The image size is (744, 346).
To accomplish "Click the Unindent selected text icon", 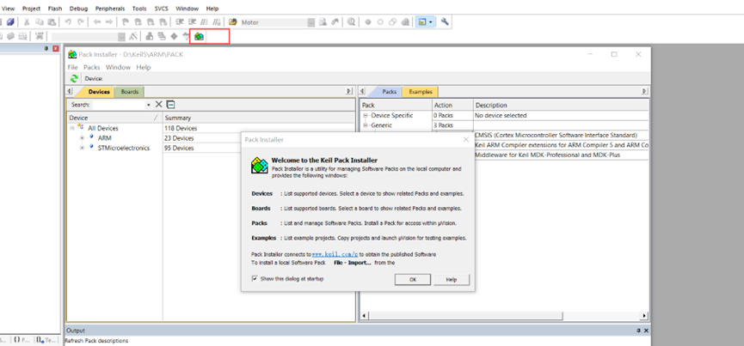I will [192, 21].
